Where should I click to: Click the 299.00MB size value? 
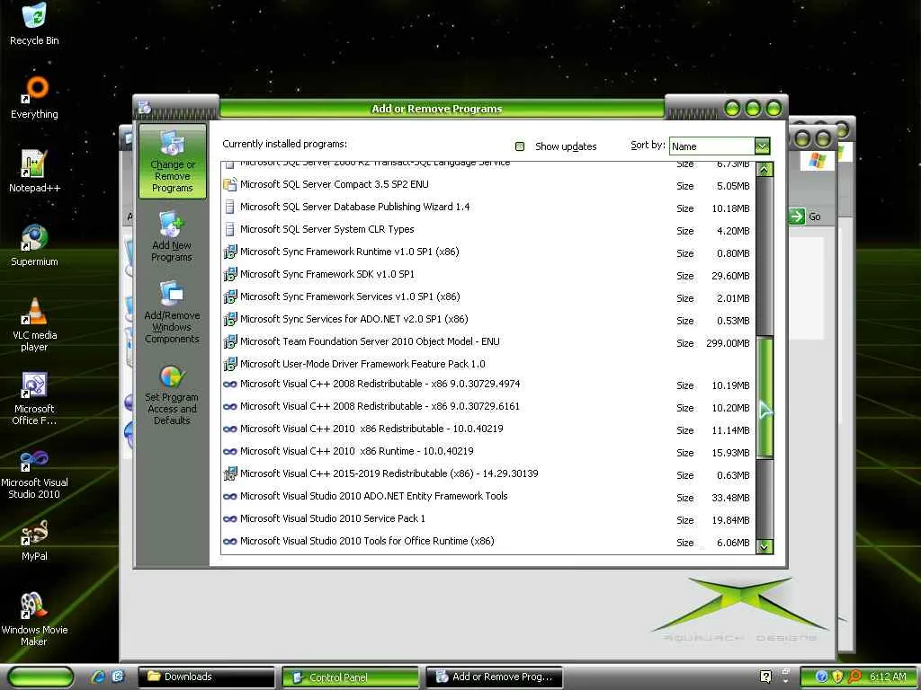tap(728, 343)
